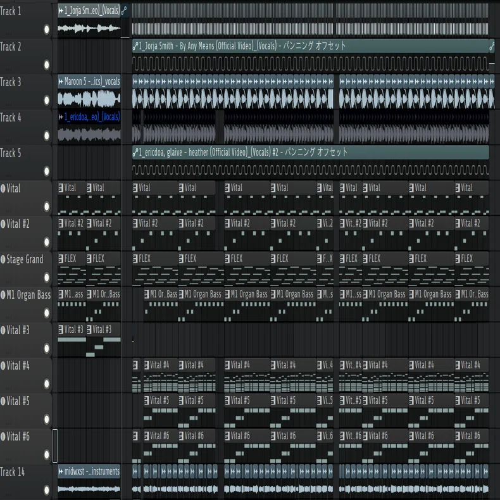Select the 1_ericdoa,..eo)_(Vocals) clip title on Track 4
Image resolution: width=500 pixels, height=500 pixels.
click(x=92, y=117)
